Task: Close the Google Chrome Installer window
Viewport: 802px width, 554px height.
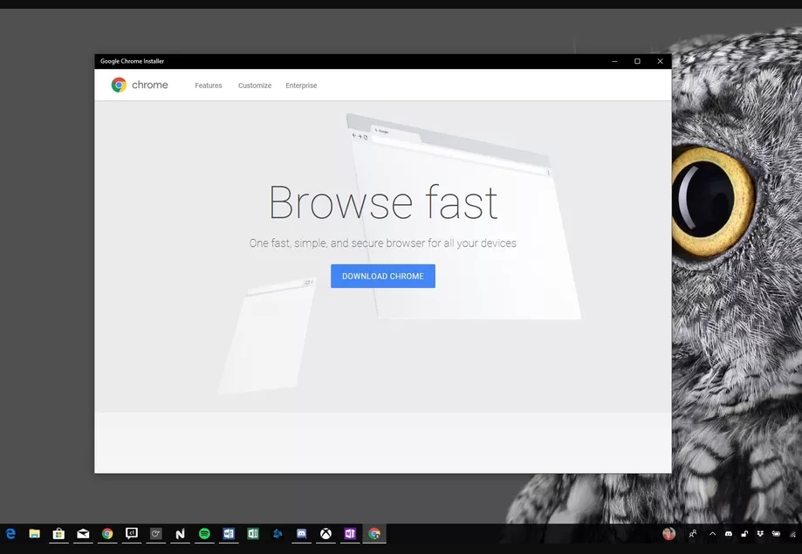Action: tap(660, 61)
